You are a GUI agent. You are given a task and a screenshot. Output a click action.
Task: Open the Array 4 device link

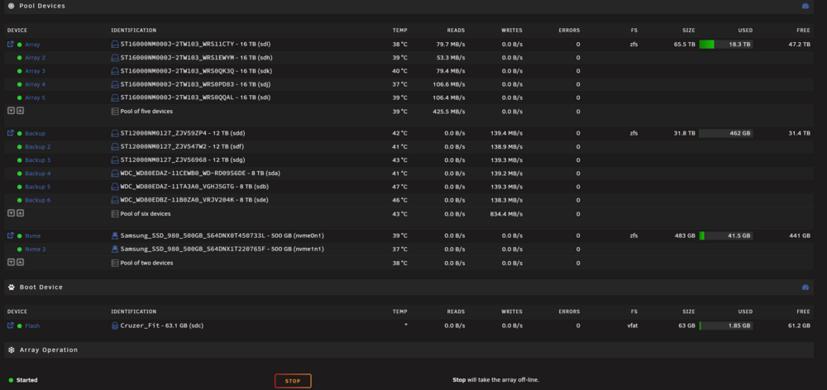coord(36,84)
